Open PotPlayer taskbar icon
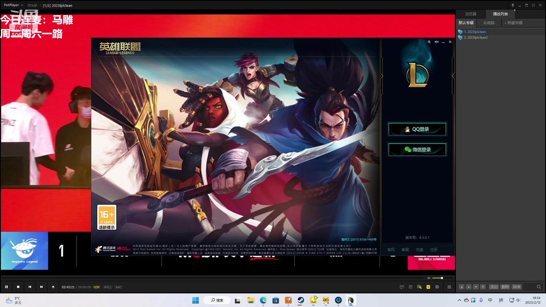Image resolution: width=546 pixels, height=307 pixels. [x=313, y=300]
